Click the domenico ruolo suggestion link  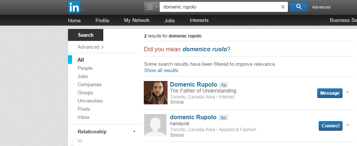tap(205, 49)
